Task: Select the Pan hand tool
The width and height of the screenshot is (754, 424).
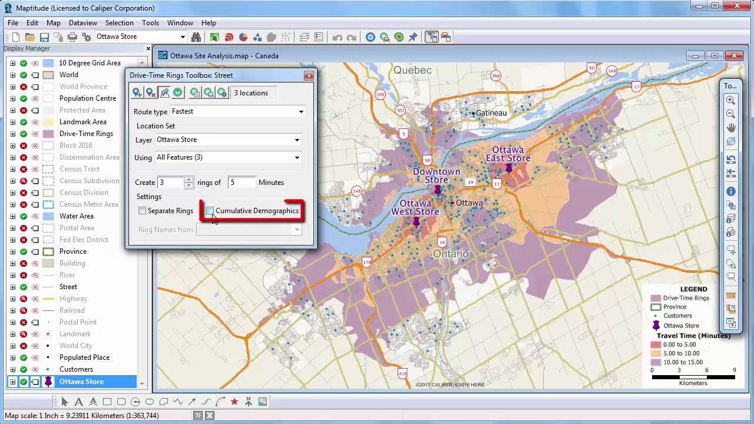Action: pos(730,128)
